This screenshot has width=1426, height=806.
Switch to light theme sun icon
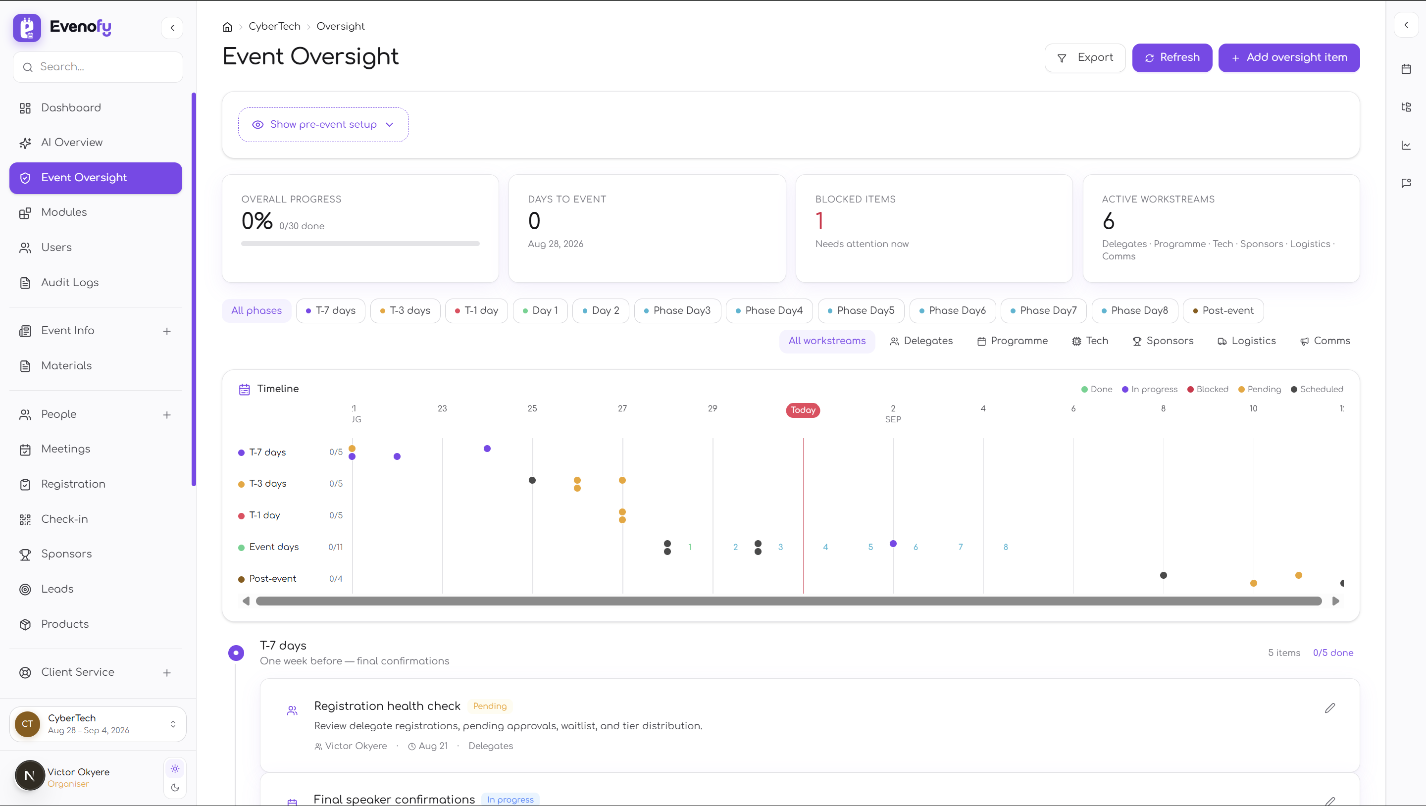(x=175, y=769)
